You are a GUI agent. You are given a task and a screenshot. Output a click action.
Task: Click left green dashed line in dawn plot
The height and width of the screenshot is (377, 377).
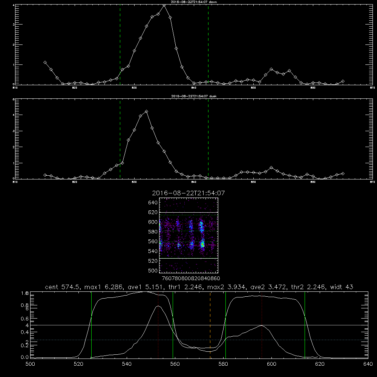(120, 45)
